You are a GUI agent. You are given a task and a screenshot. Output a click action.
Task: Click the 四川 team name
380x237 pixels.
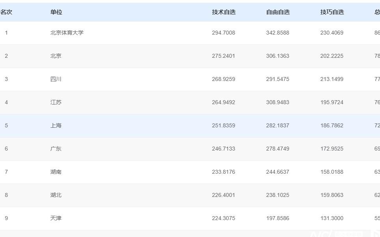point(56,79)
